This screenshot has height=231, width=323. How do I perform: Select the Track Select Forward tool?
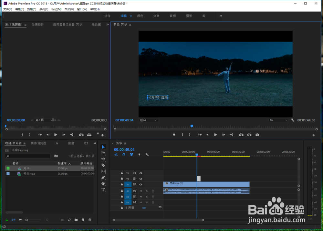point(103,153)
